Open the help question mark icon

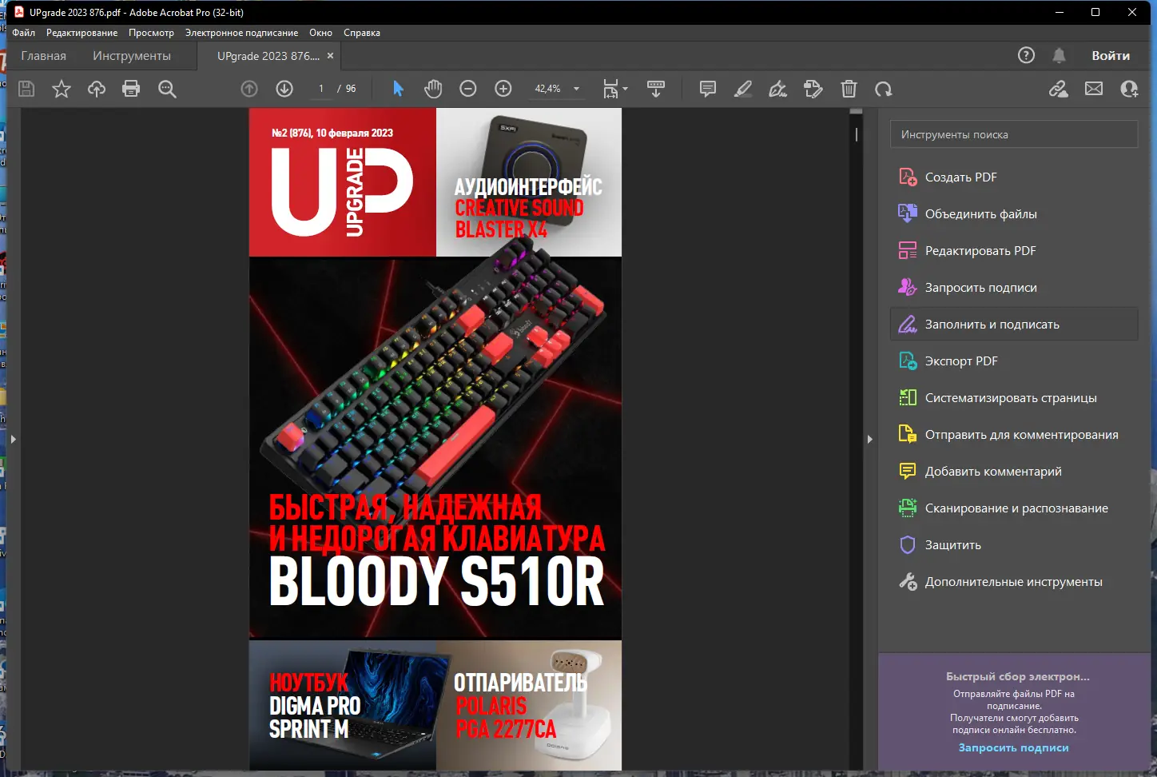click(x=1026, y=55)
